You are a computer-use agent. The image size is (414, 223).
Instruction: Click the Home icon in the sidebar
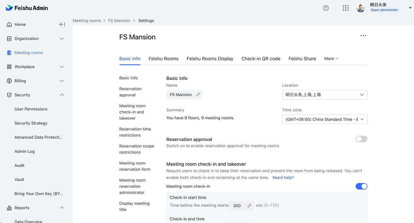(x=9, y=24)
